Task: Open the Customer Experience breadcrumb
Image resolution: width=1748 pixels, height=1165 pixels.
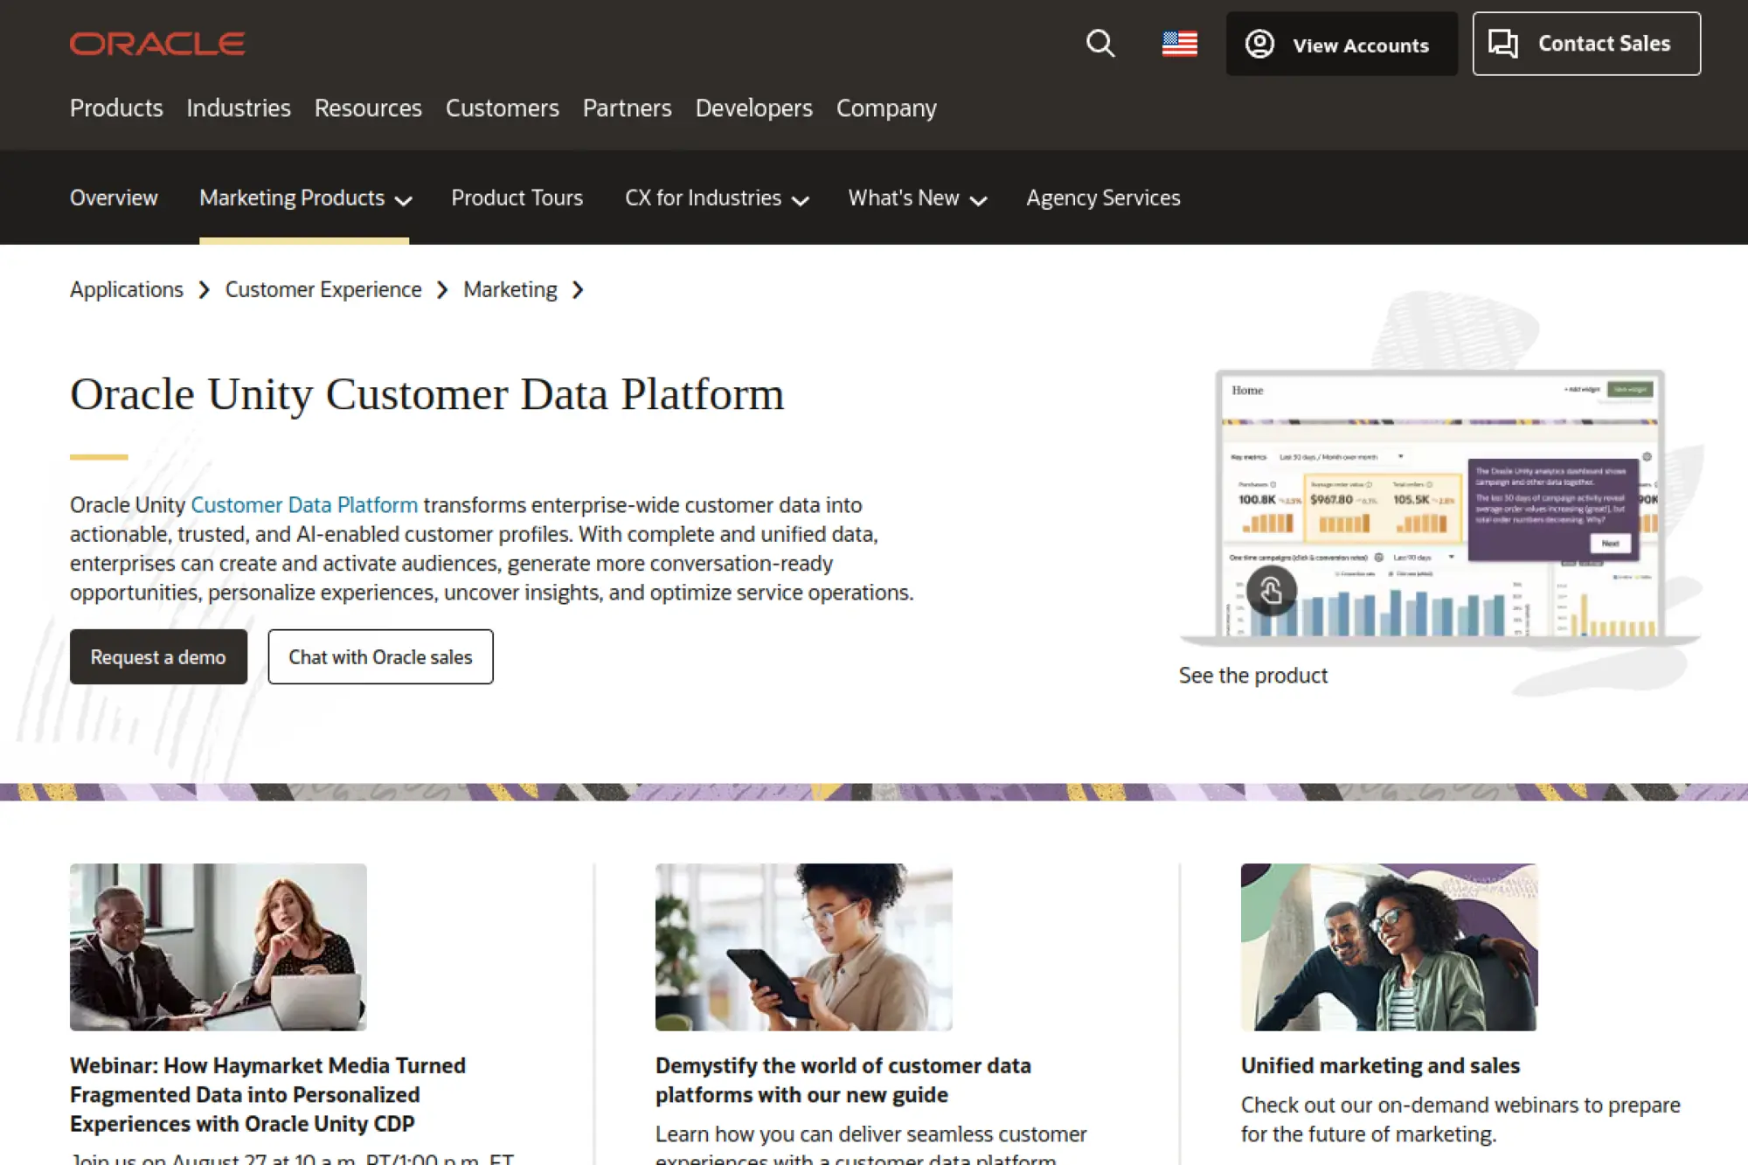Action: 323,289
